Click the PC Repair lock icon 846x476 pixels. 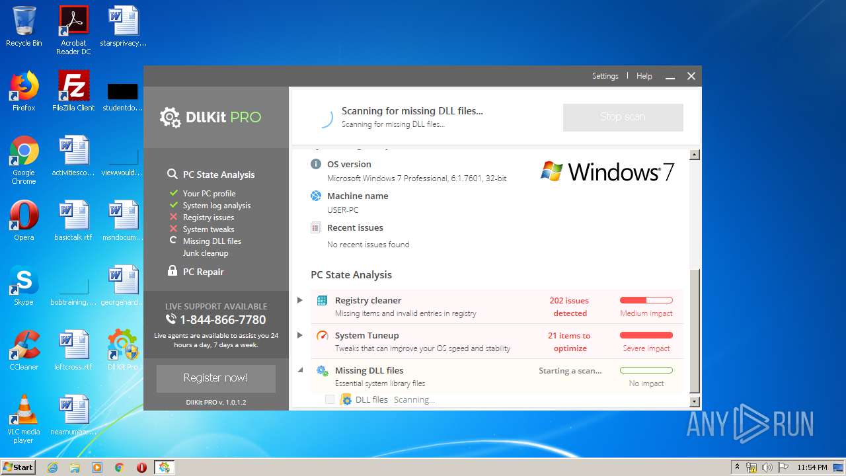click(173, 271)
